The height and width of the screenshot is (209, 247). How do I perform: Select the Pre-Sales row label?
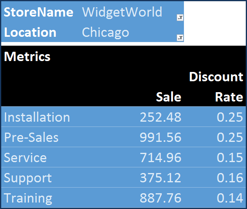click(x=31, y=137)
